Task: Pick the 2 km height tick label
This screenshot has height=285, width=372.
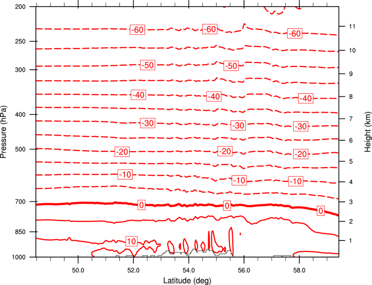Action: (351, 221)
